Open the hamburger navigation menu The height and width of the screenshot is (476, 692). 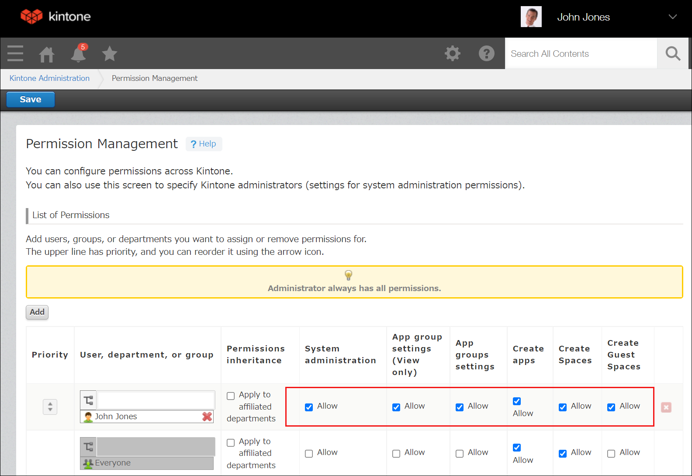tap(15, 53)
